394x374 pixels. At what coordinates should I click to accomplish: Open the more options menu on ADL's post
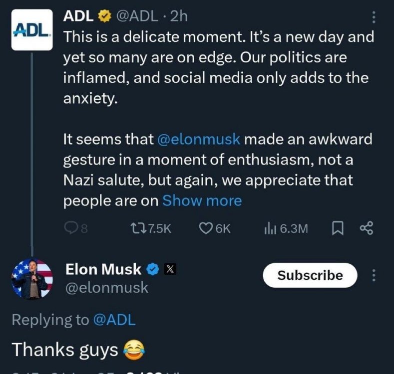point(373,17)
